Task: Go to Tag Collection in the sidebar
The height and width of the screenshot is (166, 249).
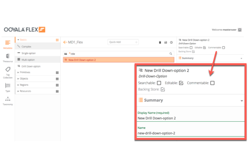Action: 7,72
